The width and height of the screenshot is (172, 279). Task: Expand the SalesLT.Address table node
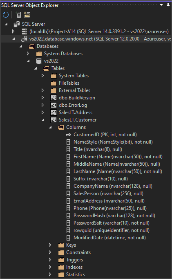(42, 112)
